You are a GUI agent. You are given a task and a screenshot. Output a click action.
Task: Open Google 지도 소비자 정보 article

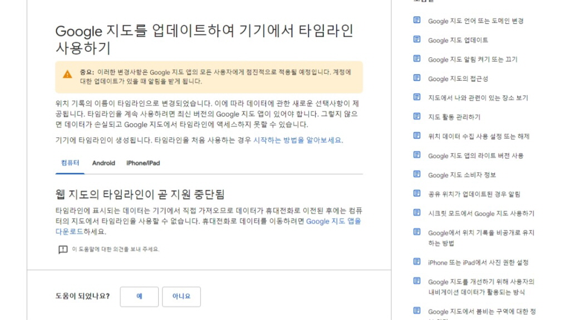pos(461,175)
